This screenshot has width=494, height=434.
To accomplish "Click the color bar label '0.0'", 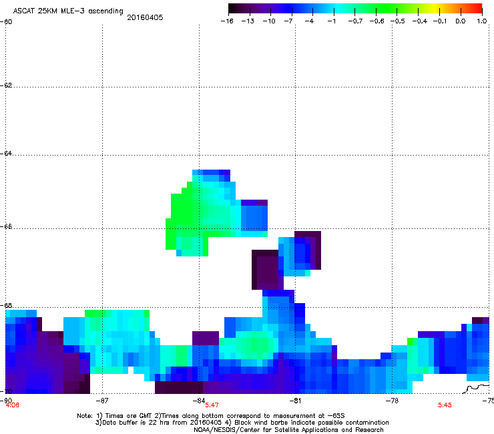I will (x=461, y=21).
